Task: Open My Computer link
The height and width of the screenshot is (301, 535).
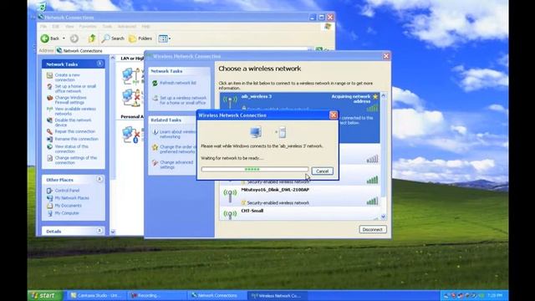Action: pyautogui.click(x=67, y=213)
